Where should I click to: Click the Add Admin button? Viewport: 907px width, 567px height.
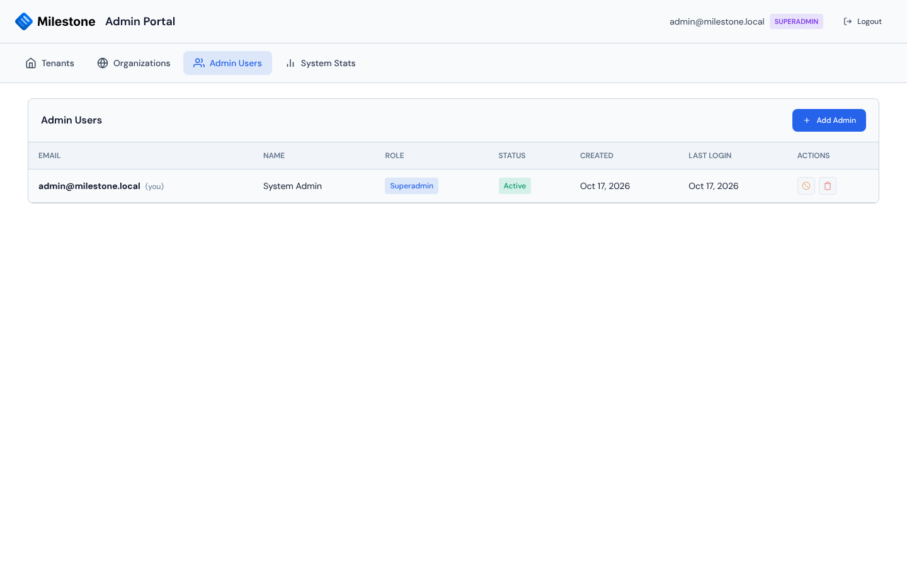(829, 120)
